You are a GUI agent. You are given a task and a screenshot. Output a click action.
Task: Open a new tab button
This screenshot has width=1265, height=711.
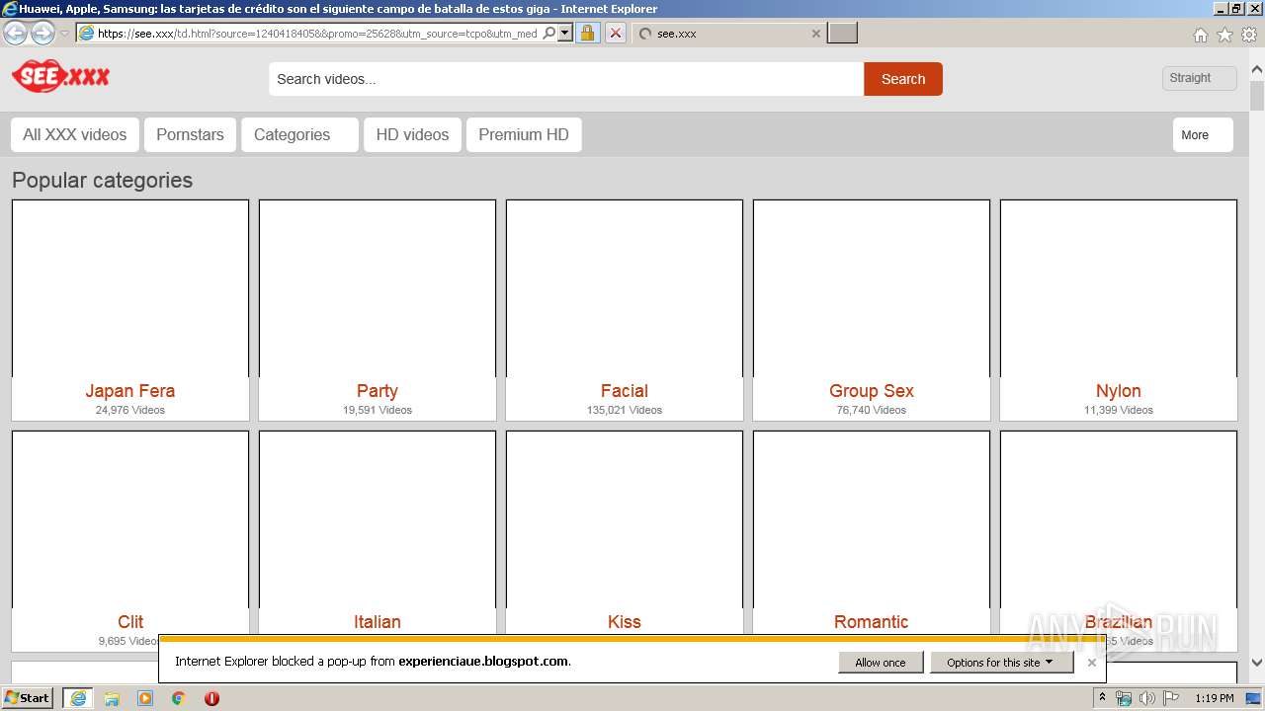(842, 33)
